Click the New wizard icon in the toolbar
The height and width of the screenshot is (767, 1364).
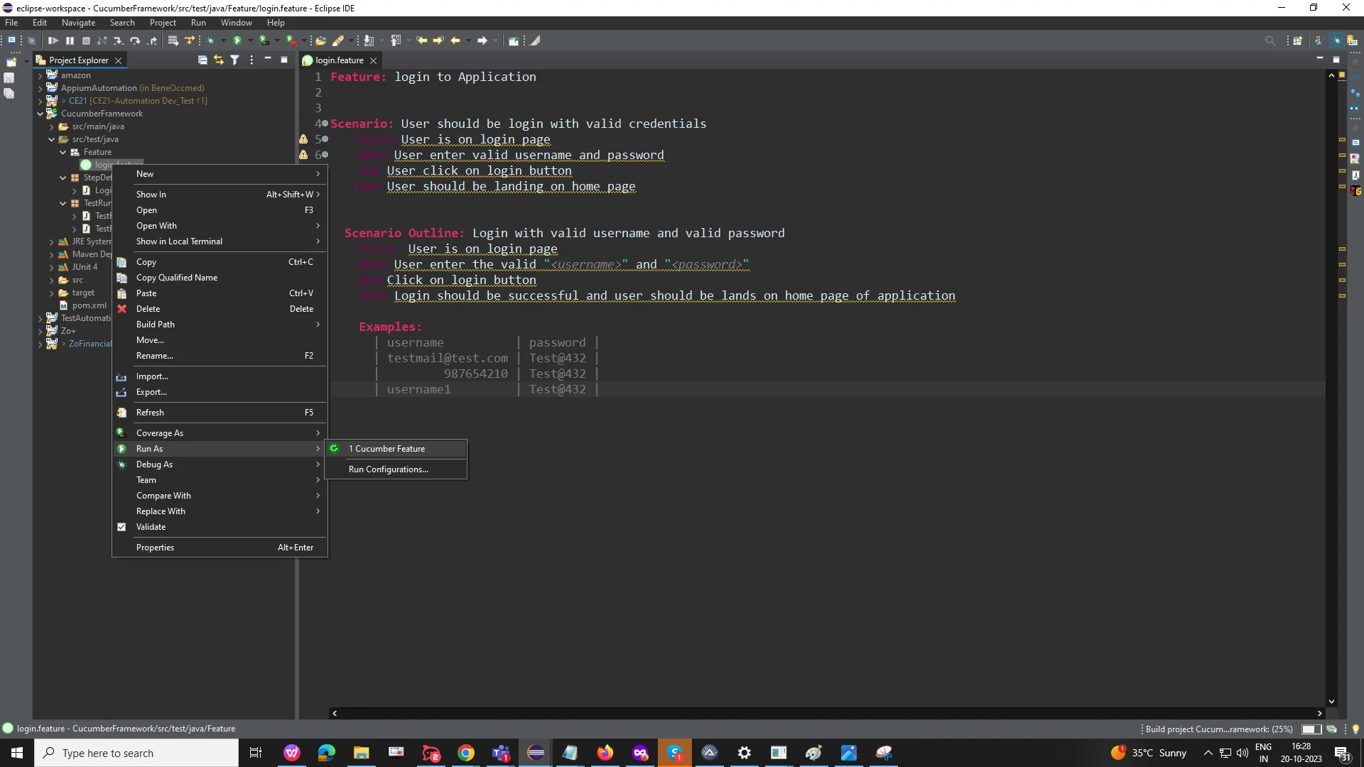(11, 40)
